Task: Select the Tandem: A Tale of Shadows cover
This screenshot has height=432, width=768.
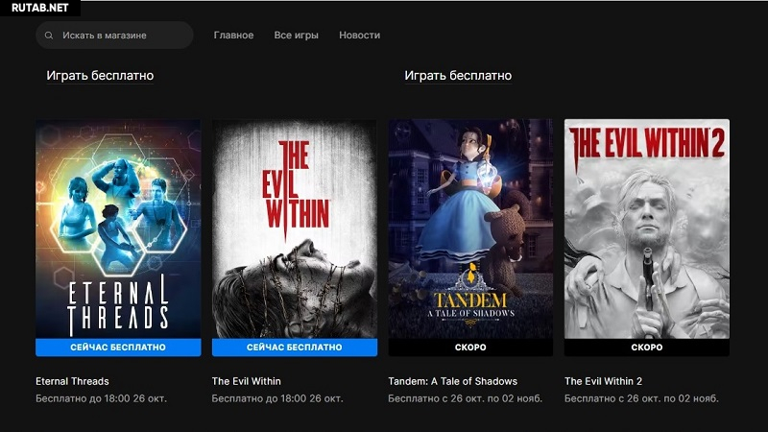Action: tap(470, 228)
